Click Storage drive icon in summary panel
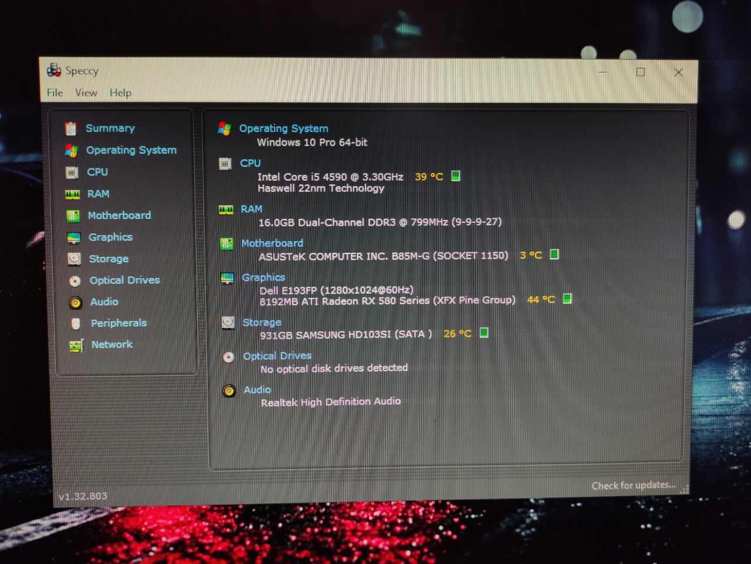 coord(228,323)
